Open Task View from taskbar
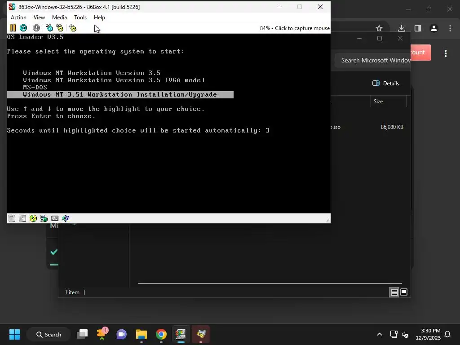 82,334
